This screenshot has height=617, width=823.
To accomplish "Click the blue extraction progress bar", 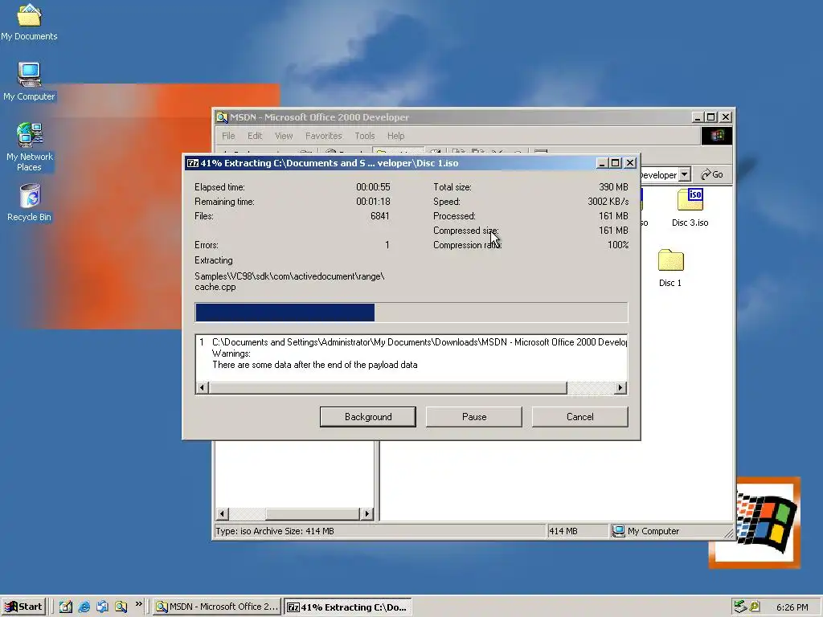I will pyautogui.click(x=285, y=313).
